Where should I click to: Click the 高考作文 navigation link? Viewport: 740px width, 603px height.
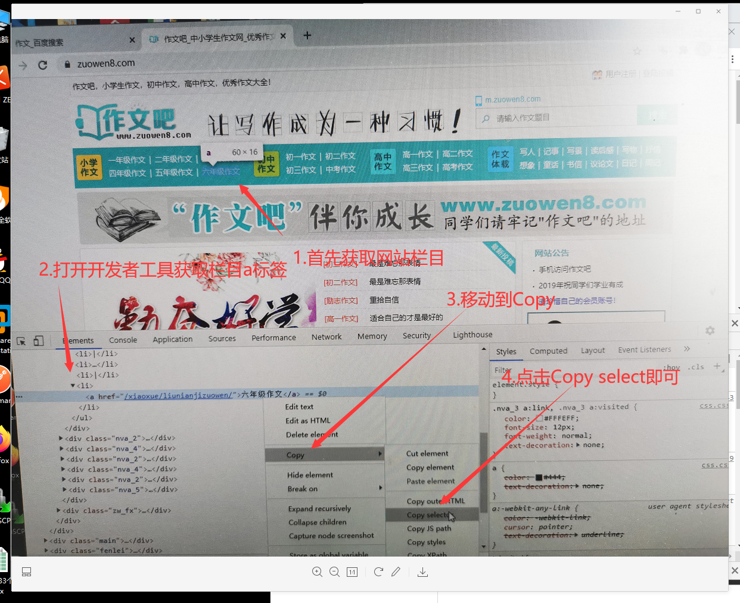457,167
